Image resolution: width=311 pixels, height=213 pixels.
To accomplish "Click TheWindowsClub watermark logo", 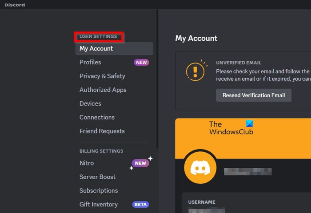I will tap(231, 128).
